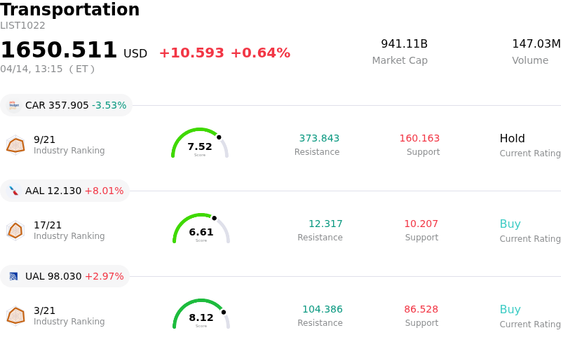The image size is (561, 342).
Task: Open the AAL industry ranking radar icon
Action: coord(15,230)
